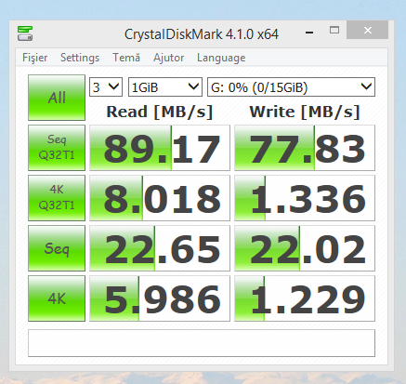Start the plain Seq benchmark
This screenshot has height=384, width=406.
pos(57,248)
